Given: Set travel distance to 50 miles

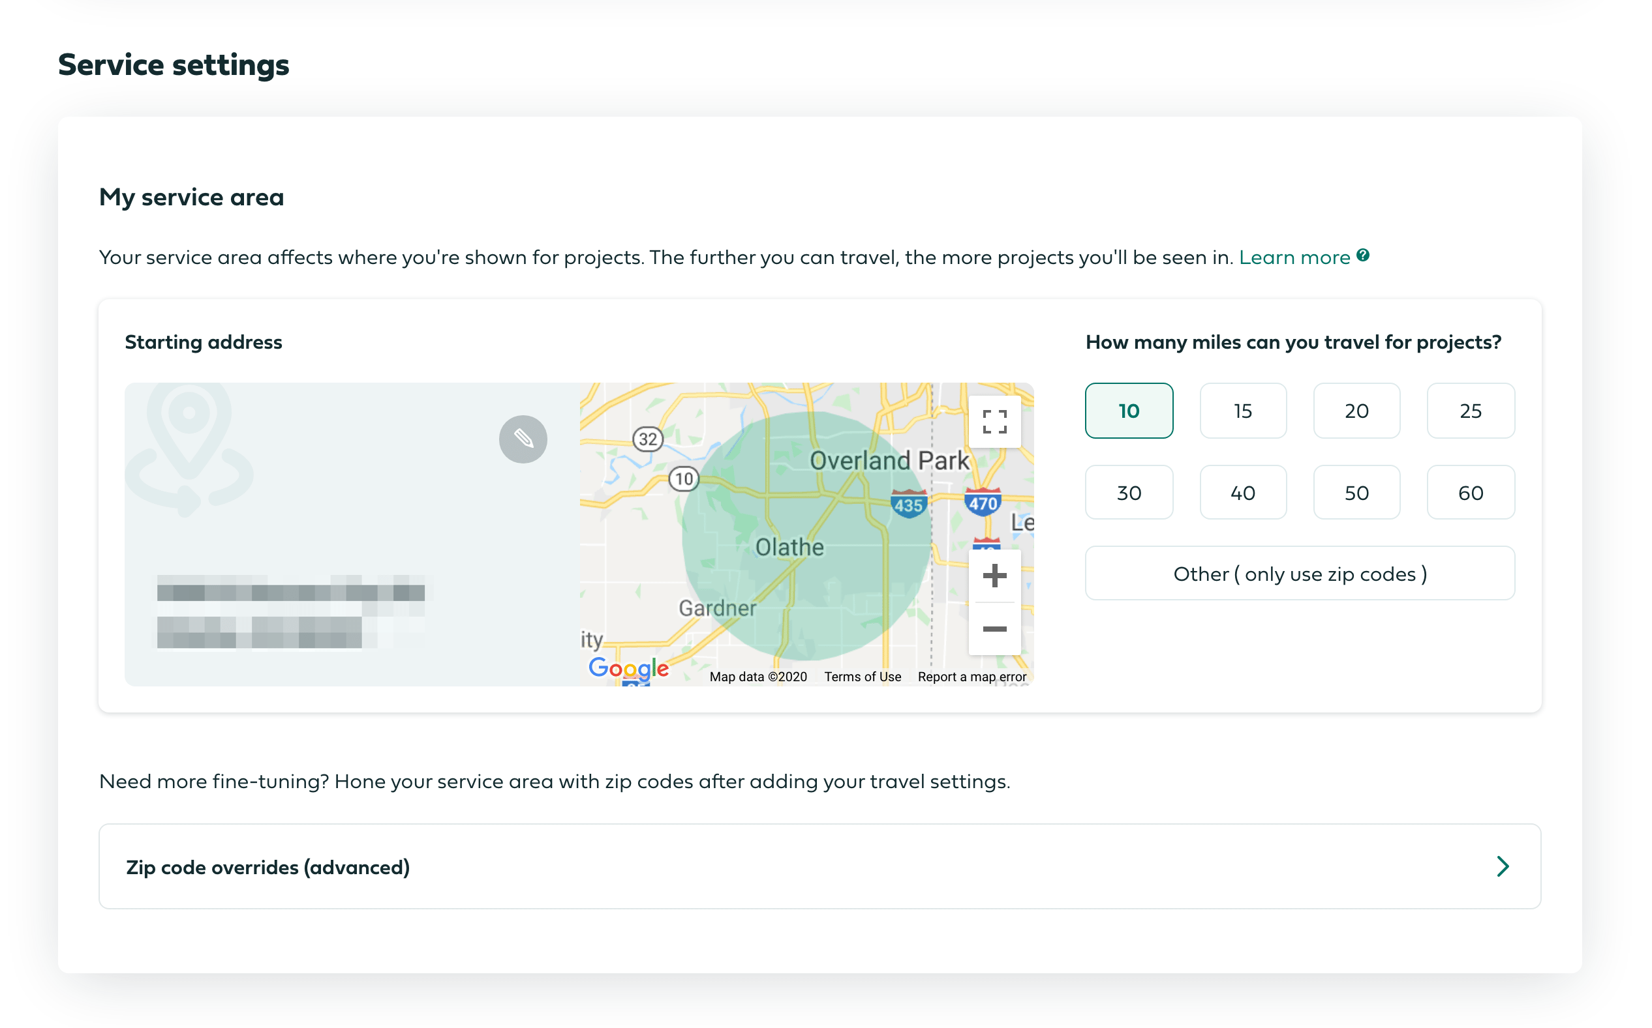Looking at the screenshot, I should pos(1356,493).
